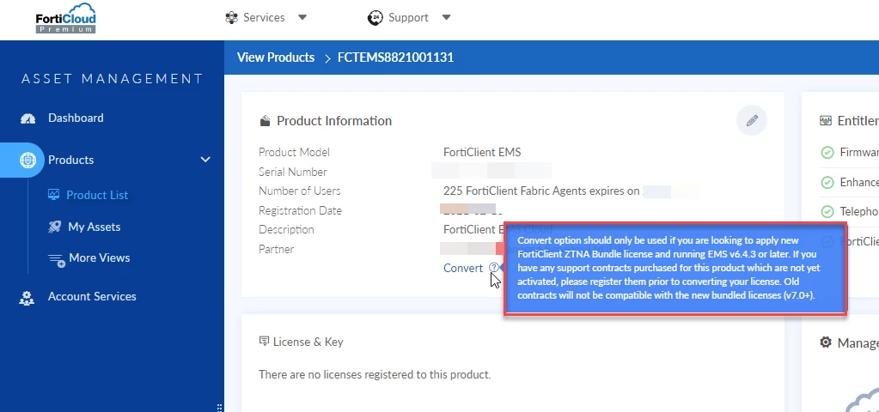Expand the Support dropdown arrow
Screen dimensions: 879x412
446,17
